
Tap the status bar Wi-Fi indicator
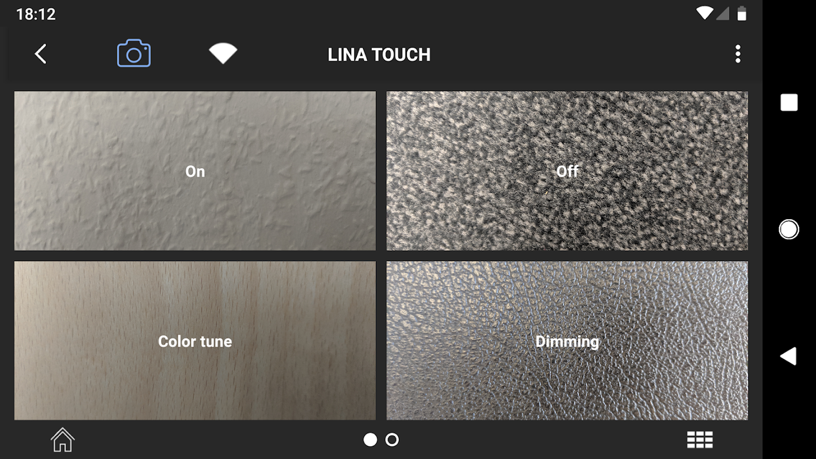[704, 13]
